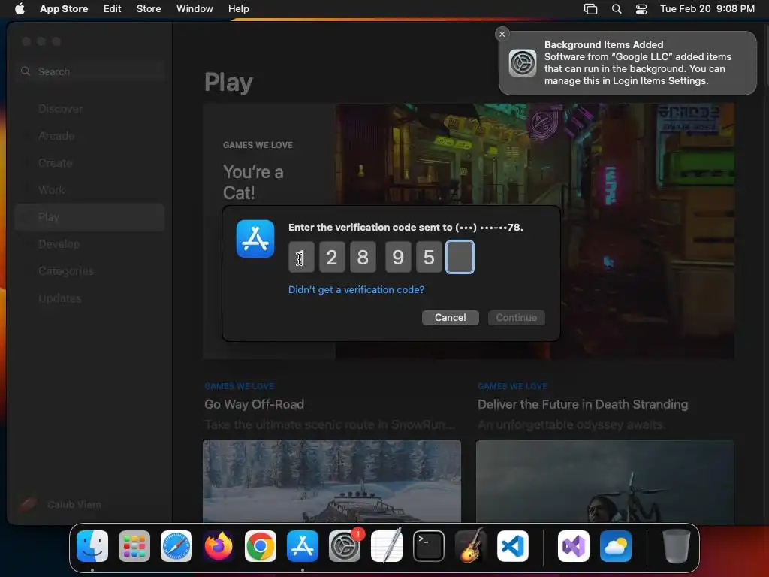Screen dimensions: 769x577
Task: Click the code box containing 8
Action: pos(363,257)
